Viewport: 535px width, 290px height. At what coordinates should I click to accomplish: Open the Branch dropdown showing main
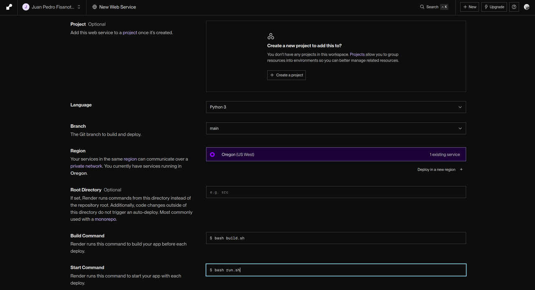(x=336, y=128)
